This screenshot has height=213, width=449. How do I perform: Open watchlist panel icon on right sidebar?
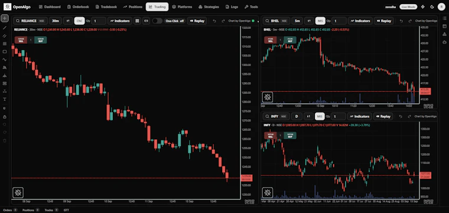[444, 18]
